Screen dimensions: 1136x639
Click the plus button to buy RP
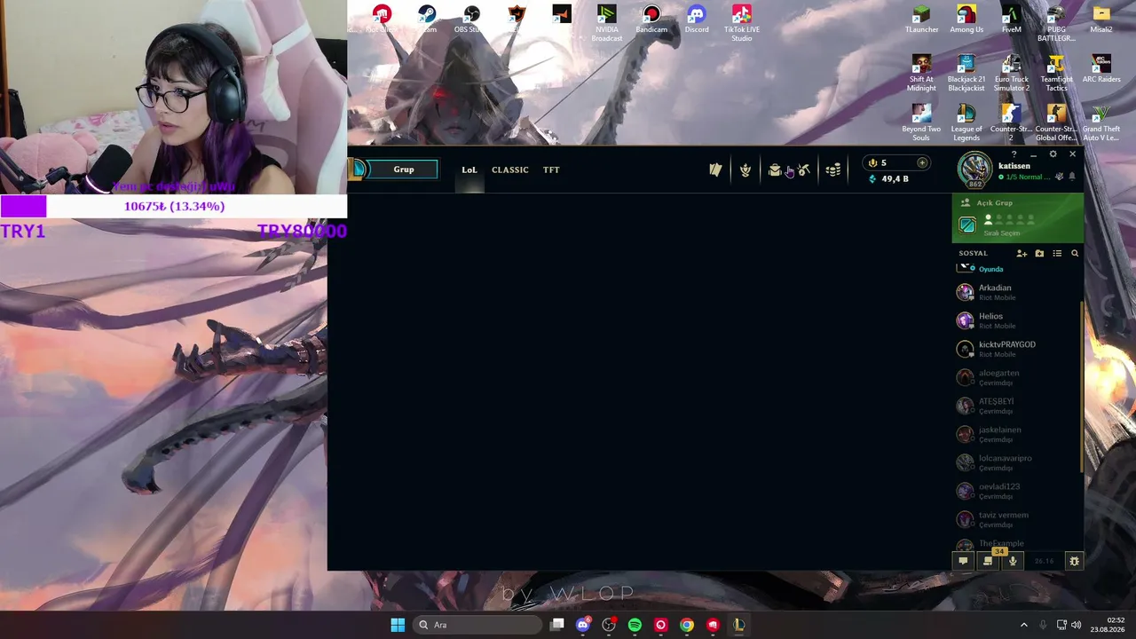coord(922,162)
